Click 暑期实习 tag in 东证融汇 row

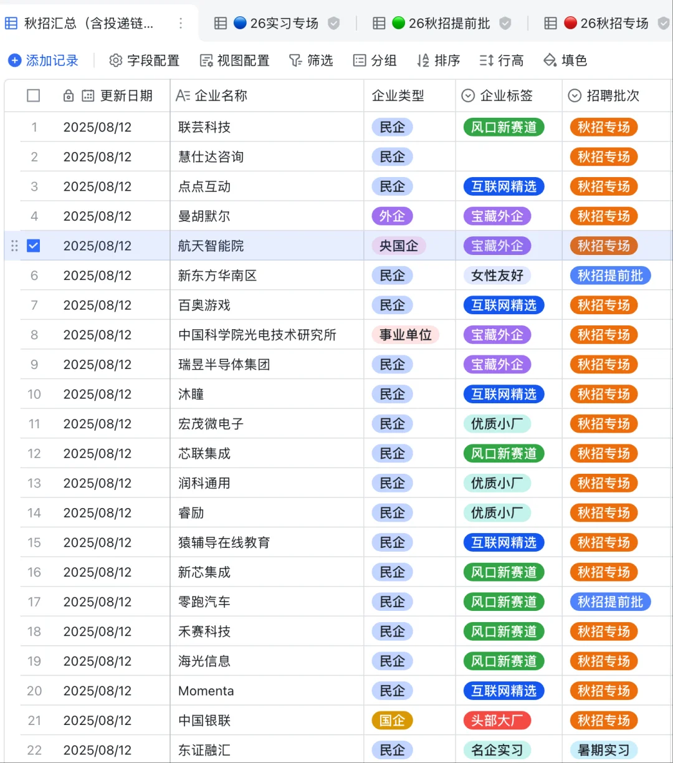click(604, 750)
